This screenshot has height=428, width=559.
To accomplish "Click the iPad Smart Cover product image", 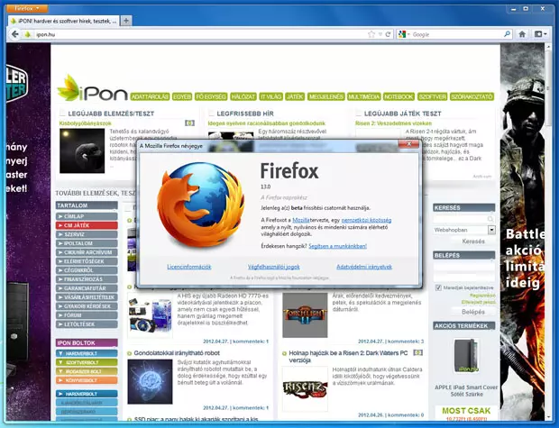I will (x=466, y=355).
